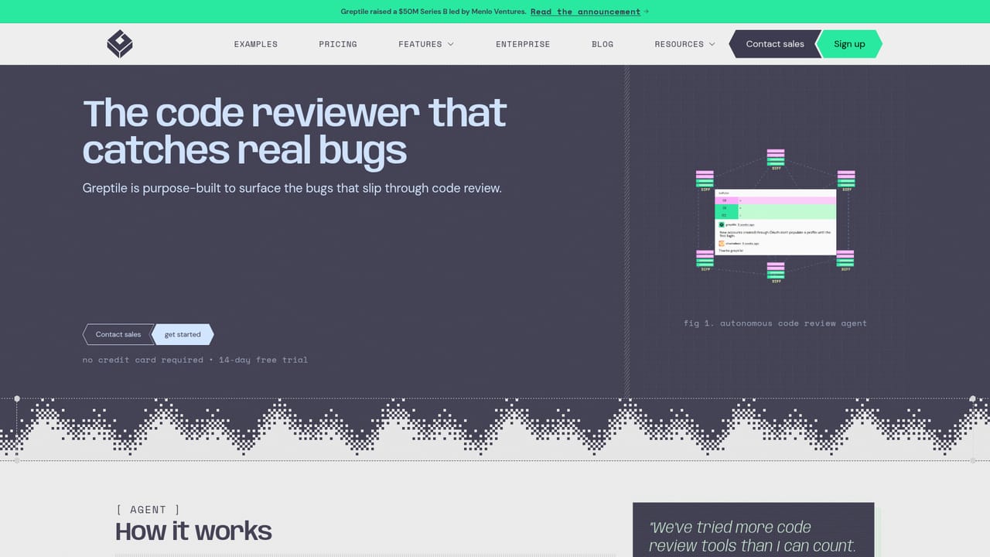Click the code review agent illustration
Image resolution: width=990 pixels, height=557 pixels.
click(776, 216)
